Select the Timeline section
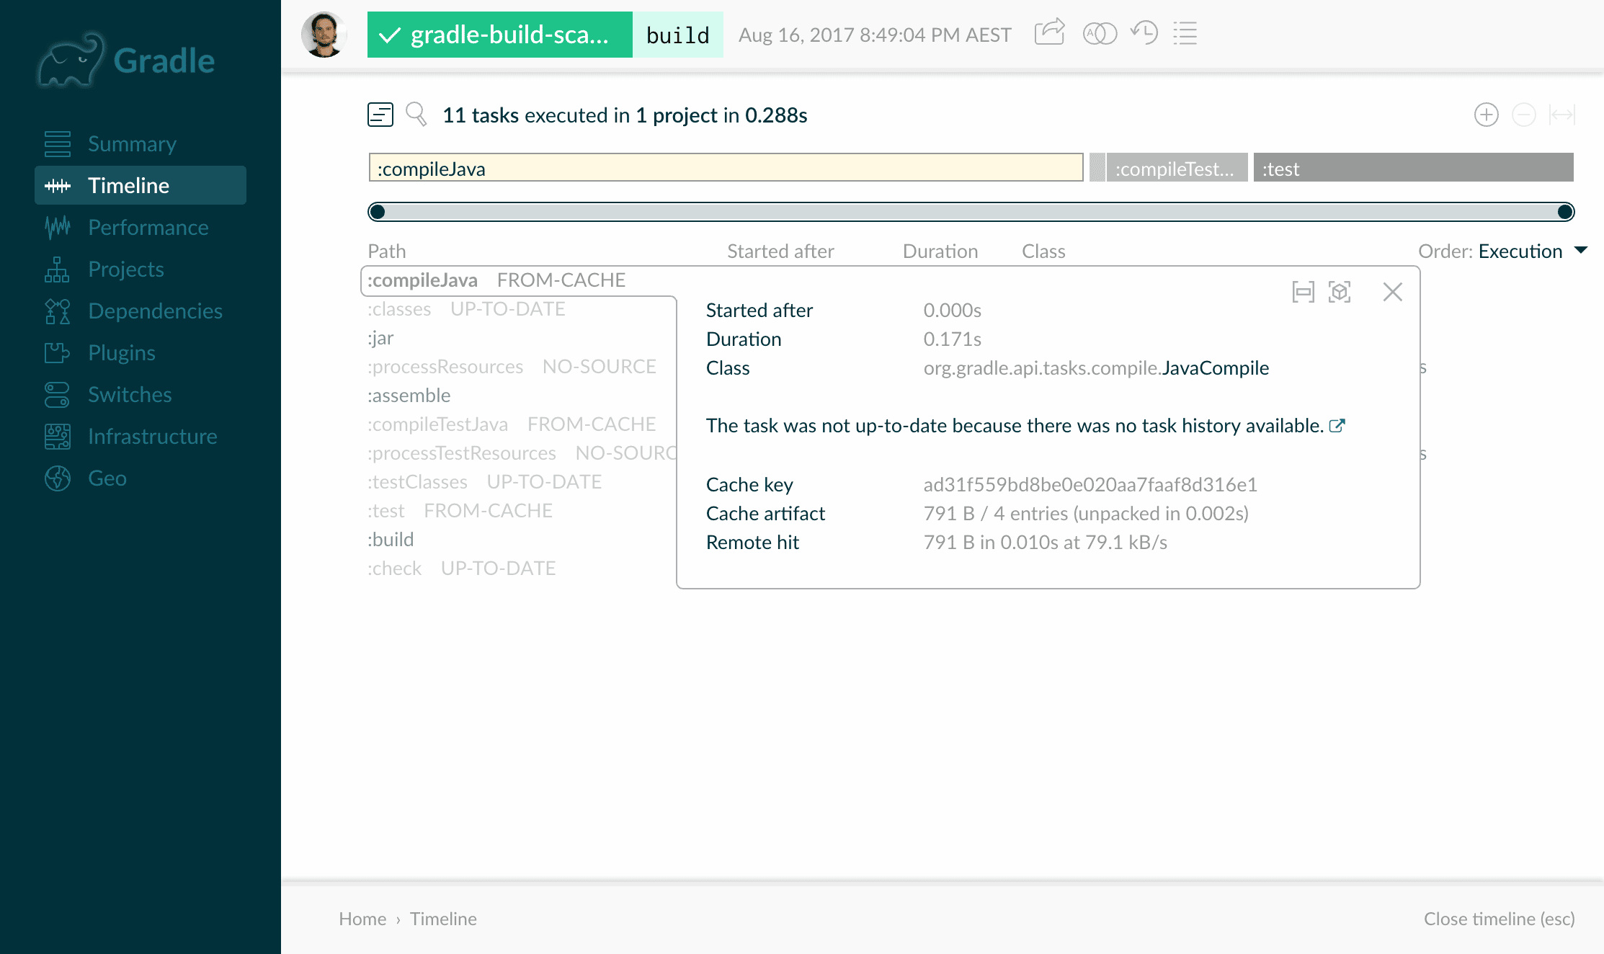Image resolution: width=1604 pixels, height=954 pixels. 141,186
